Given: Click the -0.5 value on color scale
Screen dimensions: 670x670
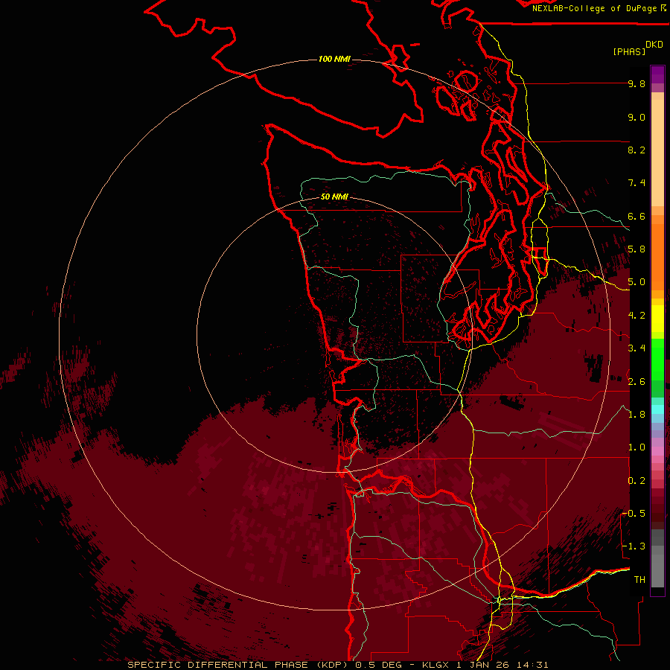Looking at the screenshot, I should 634,513.
